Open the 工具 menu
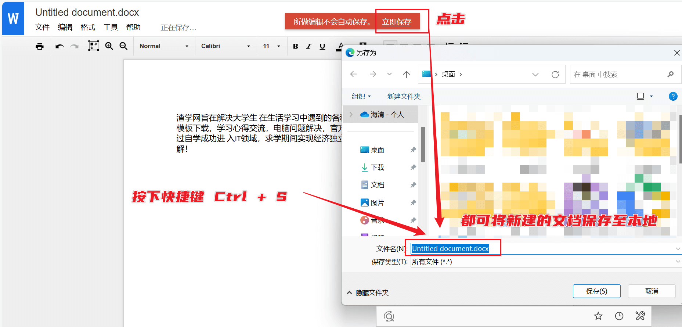 111,27
